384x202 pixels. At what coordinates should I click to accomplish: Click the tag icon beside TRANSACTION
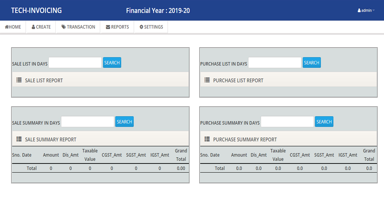[64, 27]
